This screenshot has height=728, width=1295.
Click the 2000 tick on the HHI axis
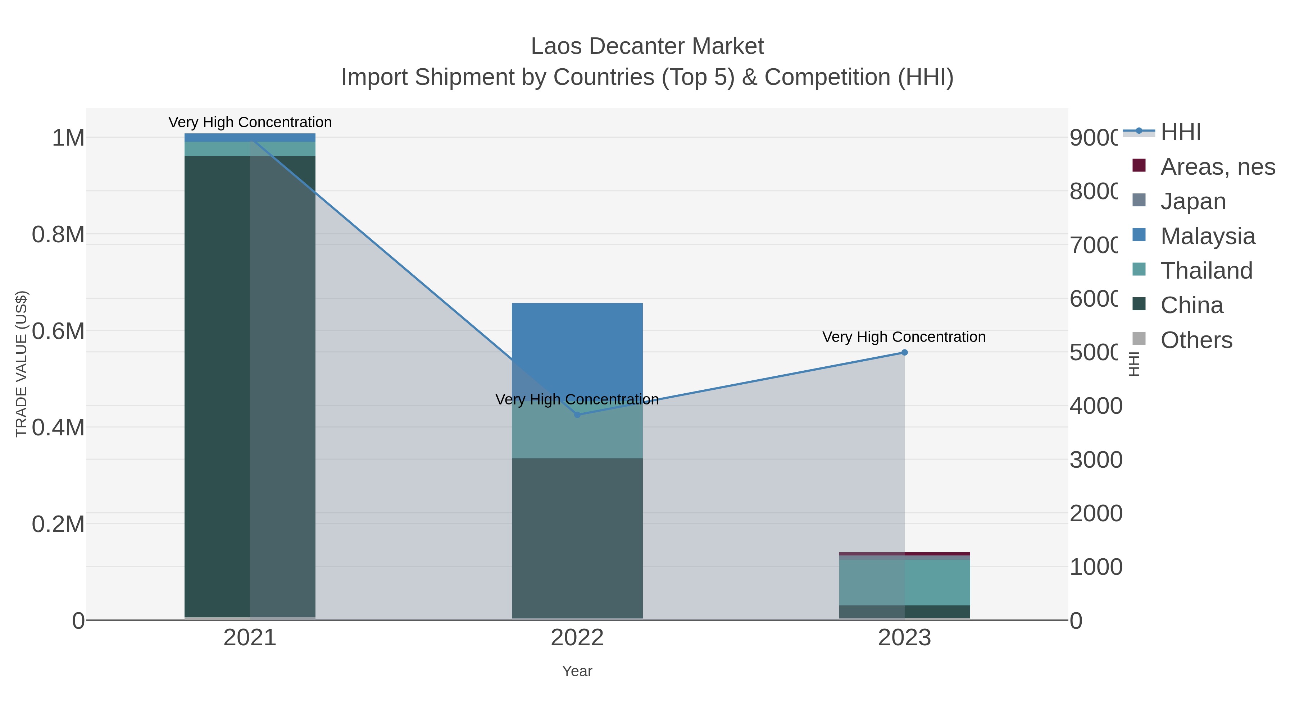1096,513
